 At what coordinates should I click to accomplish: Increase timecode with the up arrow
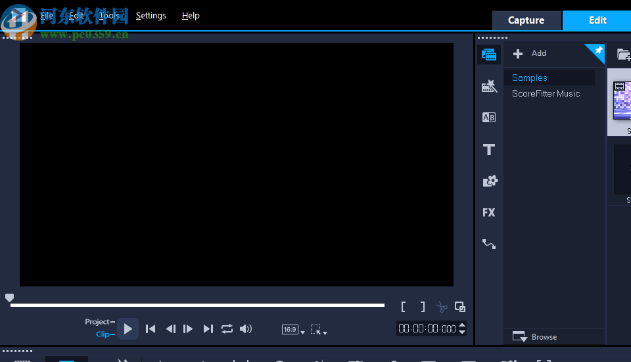click(462, 325)
